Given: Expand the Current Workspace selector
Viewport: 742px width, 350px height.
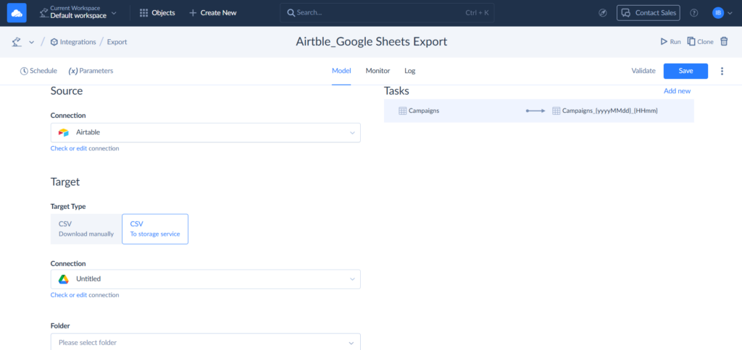Looking at the screenshot, I should tap(81, 13).
